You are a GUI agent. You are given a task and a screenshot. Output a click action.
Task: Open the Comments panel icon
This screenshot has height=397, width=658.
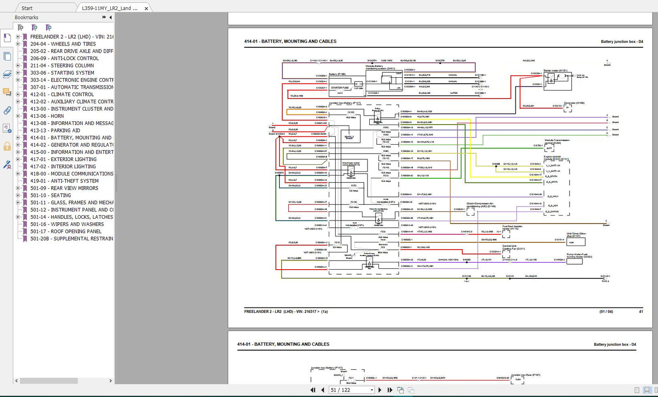point(7,92)
